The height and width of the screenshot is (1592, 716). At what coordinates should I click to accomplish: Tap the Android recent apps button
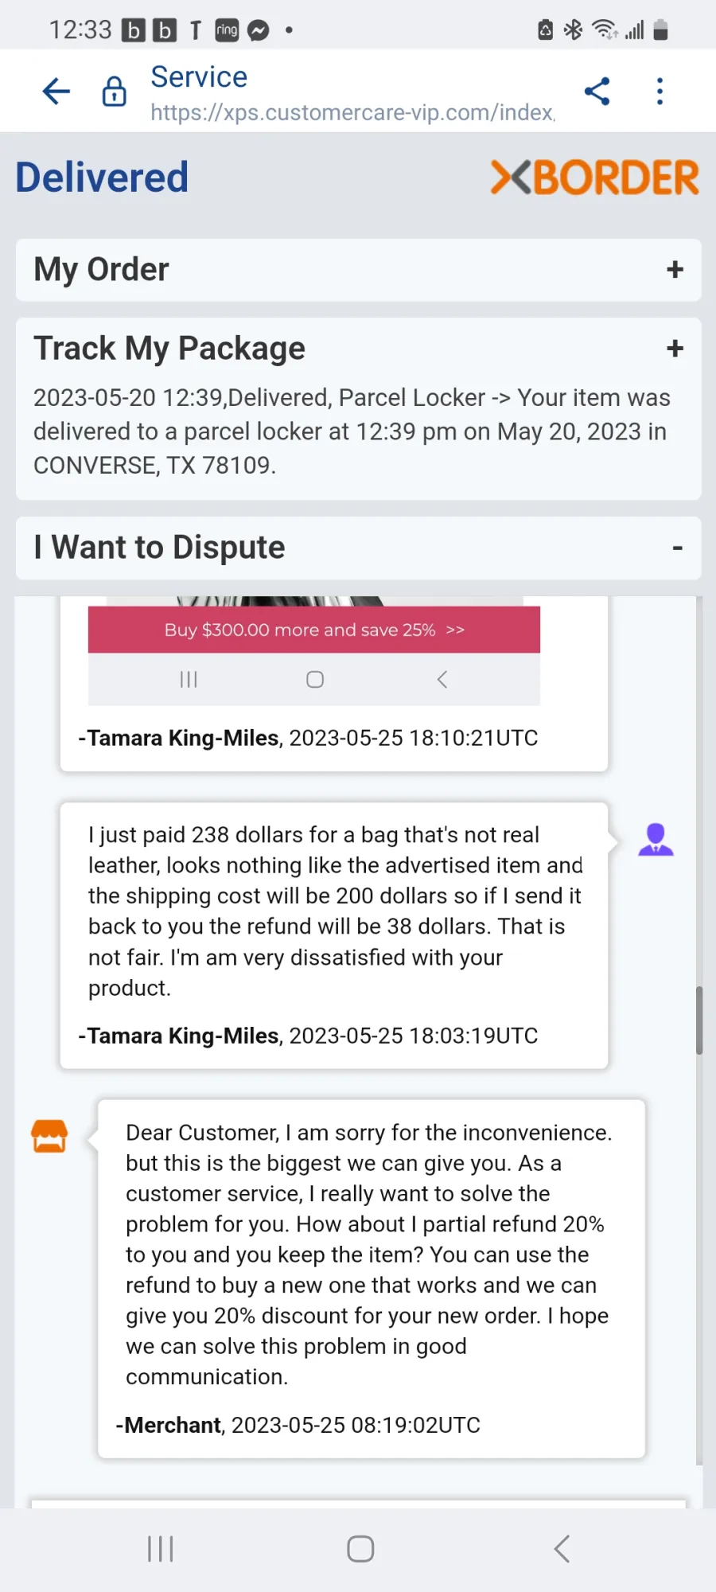pos(161,1549)
